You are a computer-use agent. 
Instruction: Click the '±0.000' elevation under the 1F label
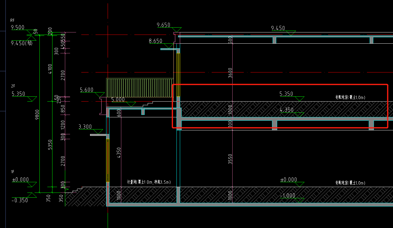coord(20,179)
